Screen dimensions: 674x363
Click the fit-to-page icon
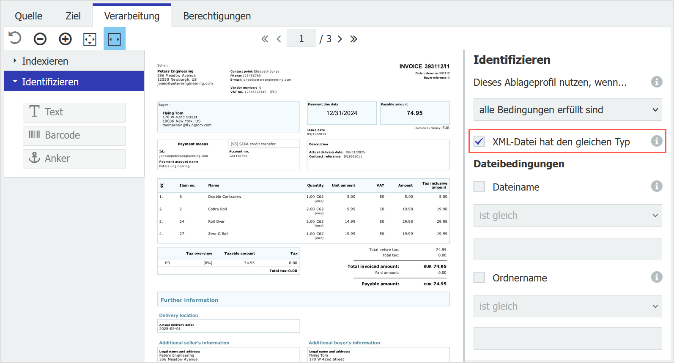(90, 39)
